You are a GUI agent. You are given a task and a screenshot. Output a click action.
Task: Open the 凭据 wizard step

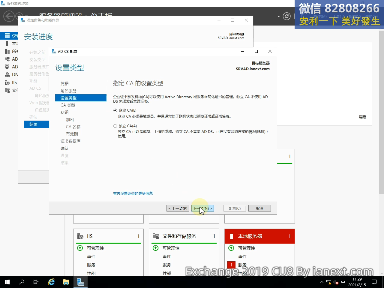(x=64, y=83)
